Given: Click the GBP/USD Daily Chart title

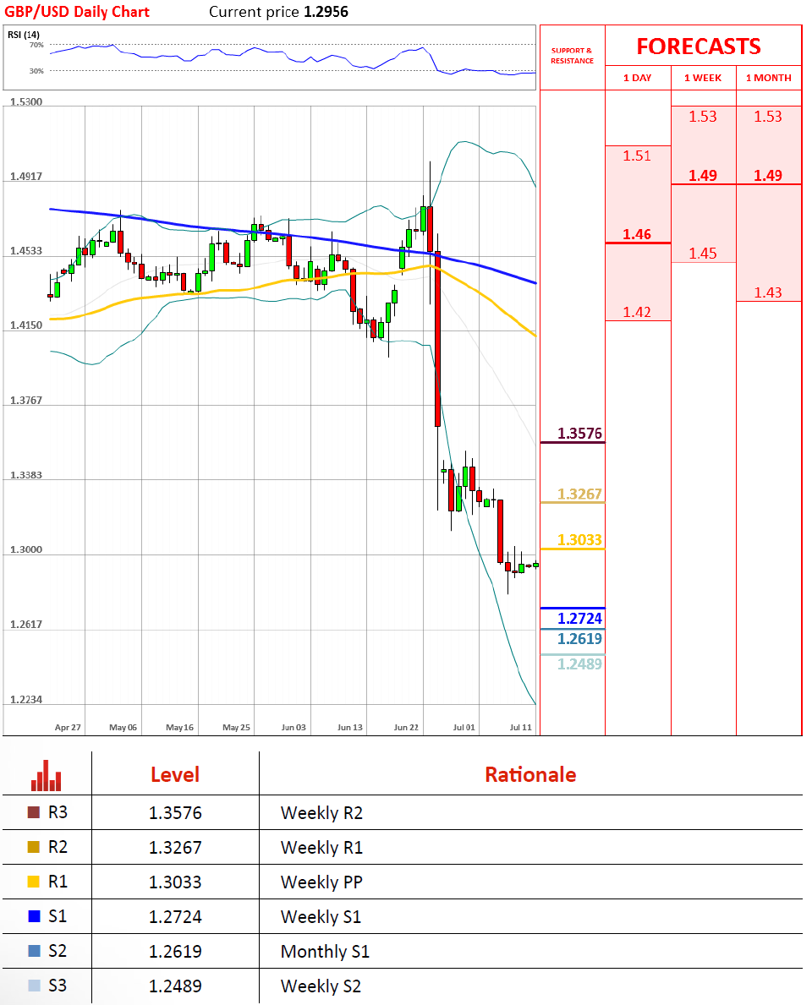Looking at the screenshot, I should pyautogui.click(x=77, y=12).
